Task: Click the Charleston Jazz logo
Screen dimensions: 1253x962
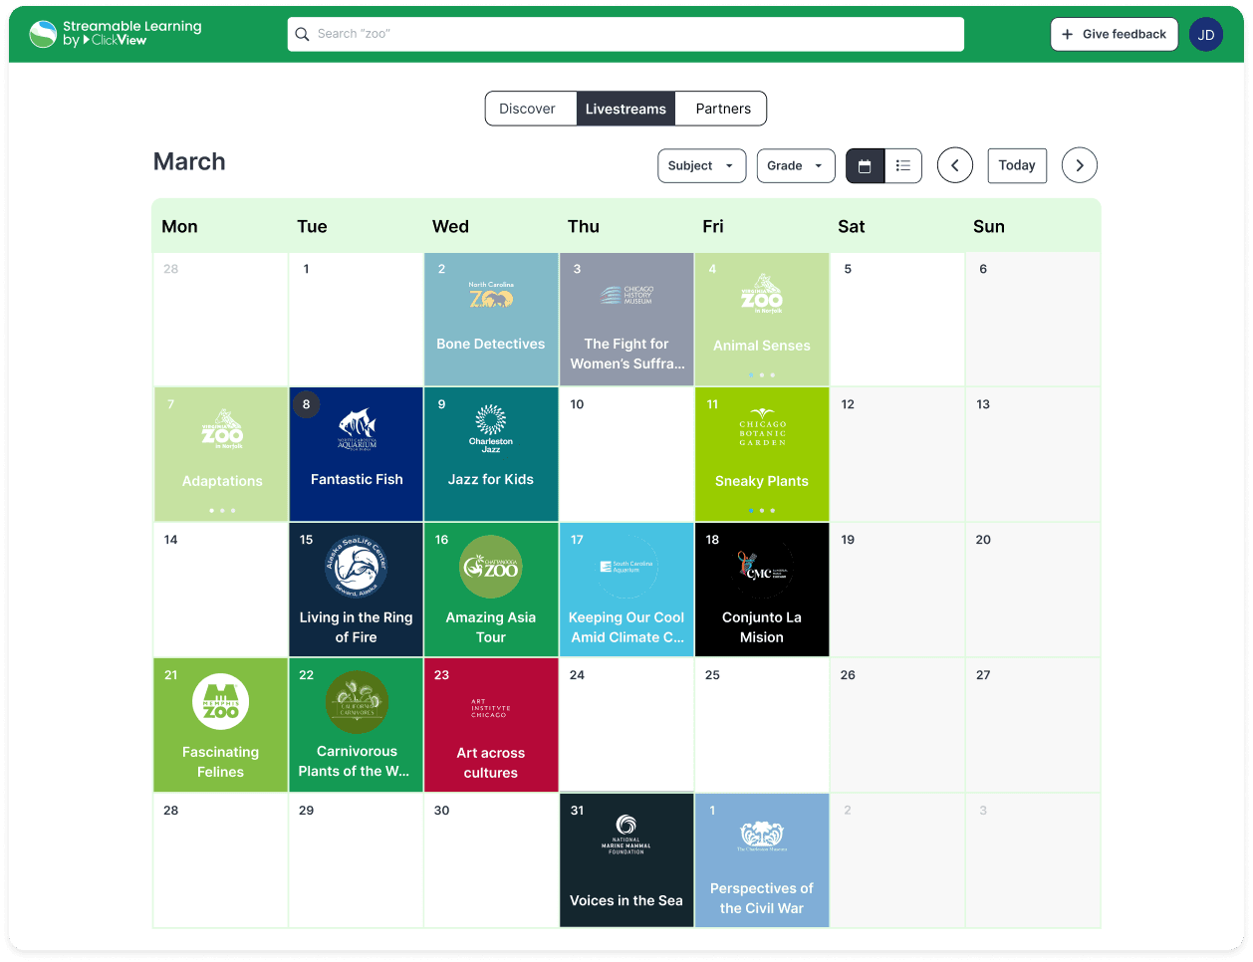Action: [491, 428]
